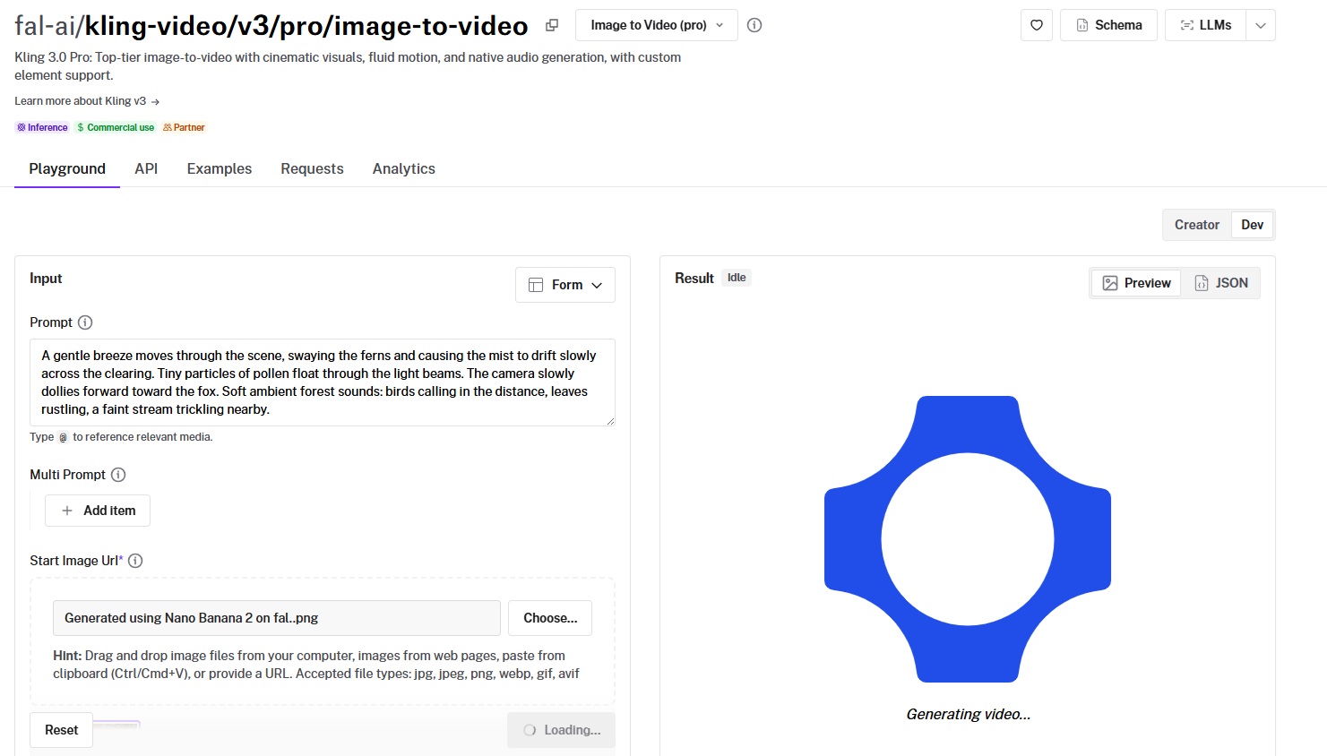Open the API tab

[146, 168]
